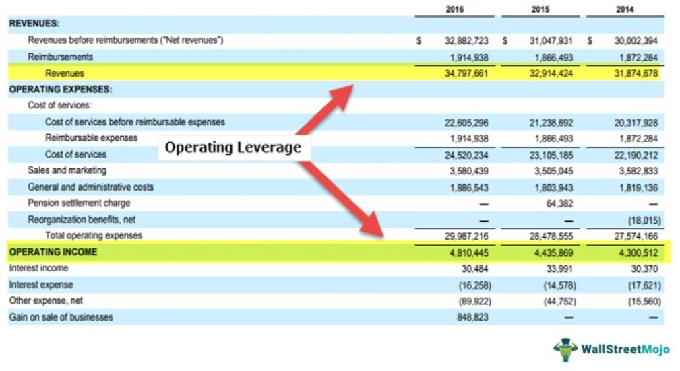This screenshot has height=371, width=680.
Task: Select 2015 Cost of services total 23,105,185
Action: (x=551, y=155)
